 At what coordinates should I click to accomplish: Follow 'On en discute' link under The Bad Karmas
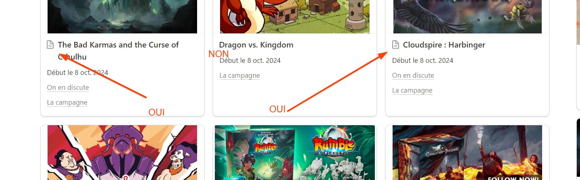[x=68, y=87]
